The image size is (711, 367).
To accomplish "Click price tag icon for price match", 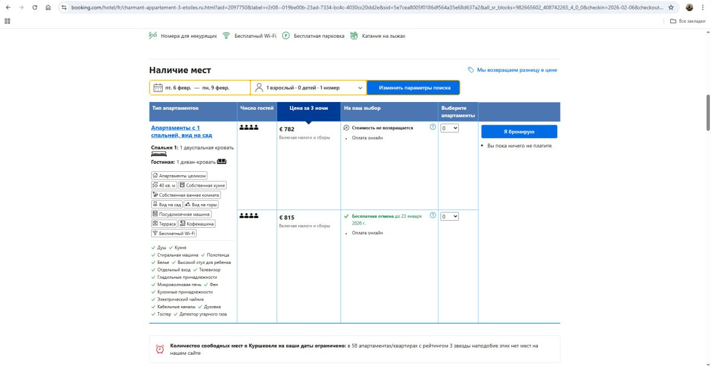I will point(471,70).
